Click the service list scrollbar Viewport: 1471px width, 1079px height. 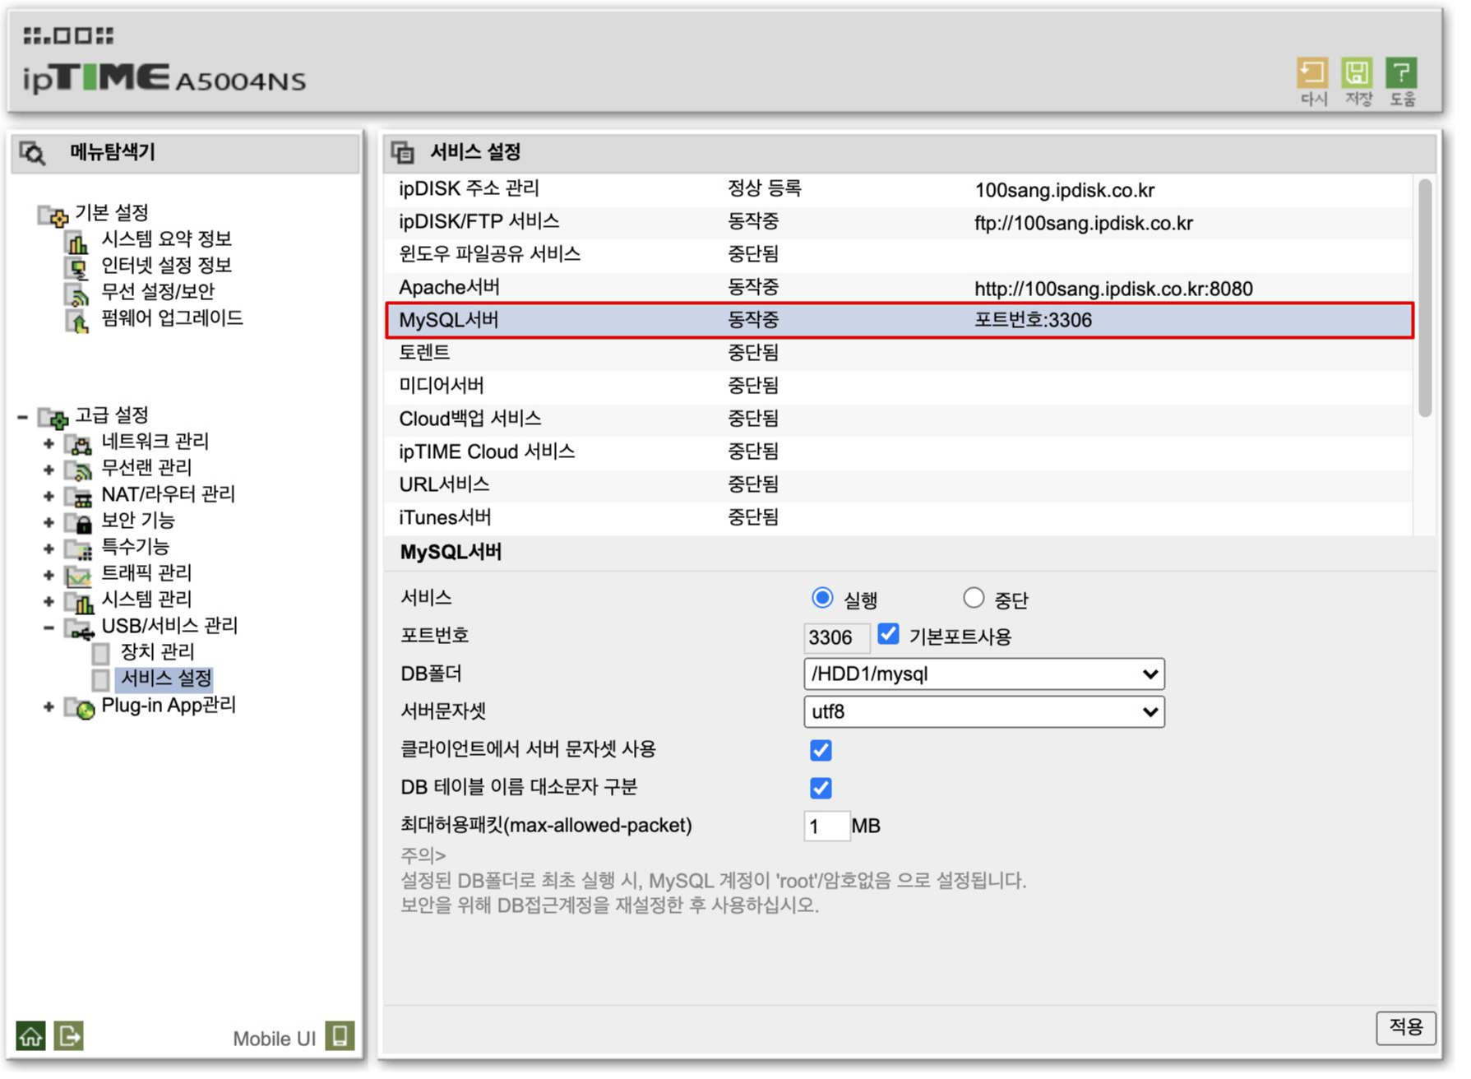point(1425,298)
